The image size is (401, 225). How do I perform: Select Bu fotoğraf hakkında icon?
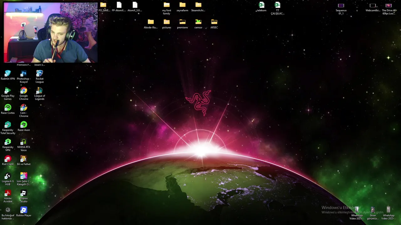[x=8, y=213]
